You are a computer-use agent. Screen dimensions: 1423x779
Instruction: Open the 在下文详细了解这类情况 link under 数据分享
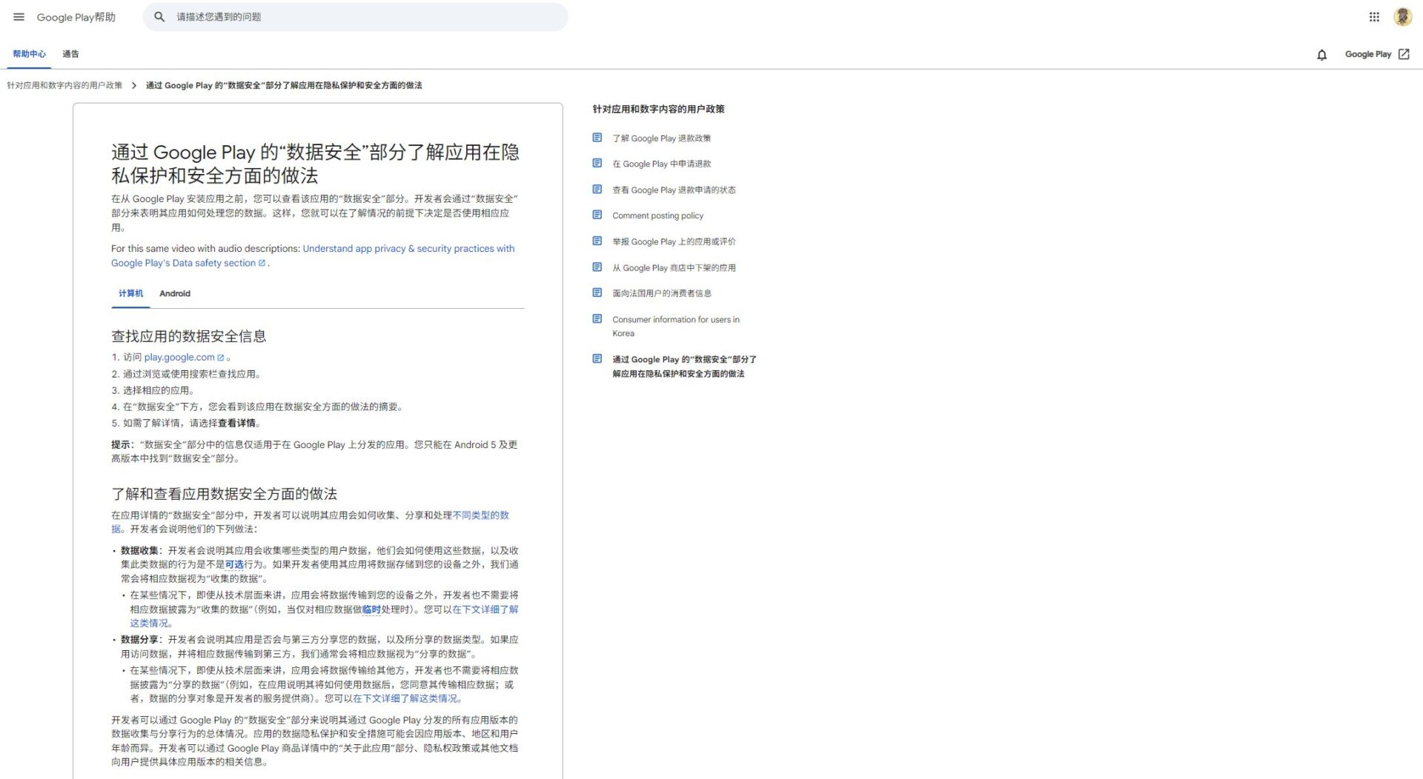point(405,699)
